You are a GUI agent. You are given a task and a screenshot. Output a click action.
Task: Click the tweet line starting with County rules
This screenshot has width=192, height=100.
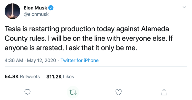point(89,38)
